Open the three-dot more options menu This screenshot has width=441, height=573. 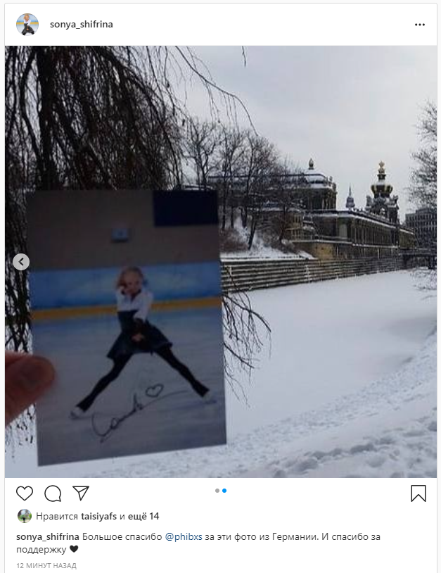[x=419, y=25]
